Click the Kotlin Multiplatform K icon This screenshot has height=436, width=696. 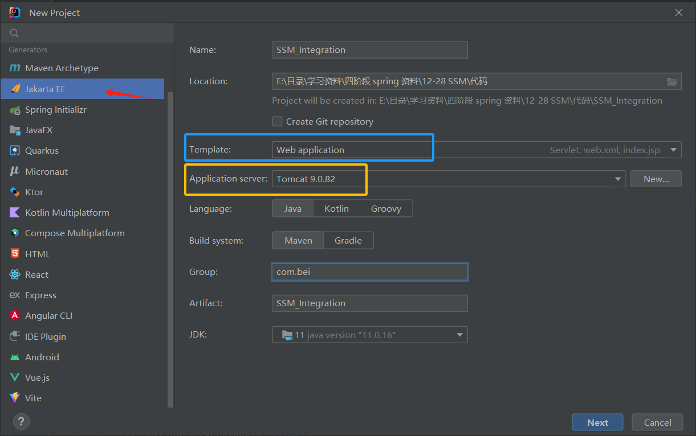[x=15, y=213]
